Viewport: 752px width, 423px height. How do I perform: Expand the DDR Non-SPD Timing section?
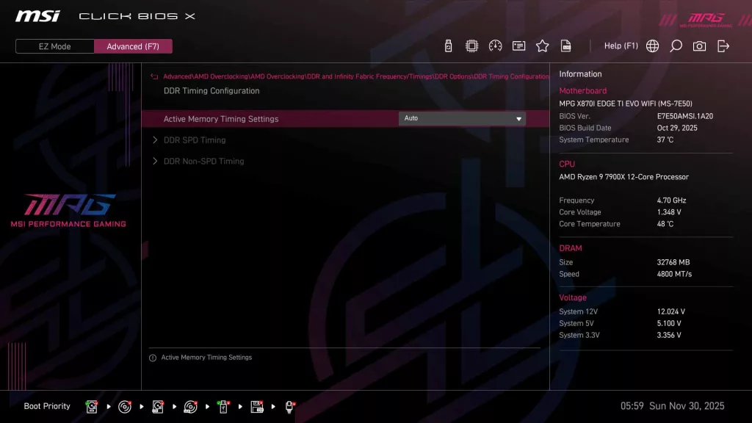[x=202, y=161]
